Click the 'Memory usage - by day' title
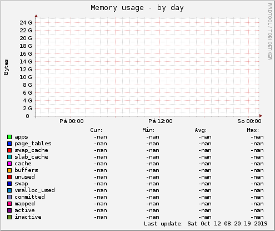The height and width of the screenshot is (231, 275). [x=137, y=8]
